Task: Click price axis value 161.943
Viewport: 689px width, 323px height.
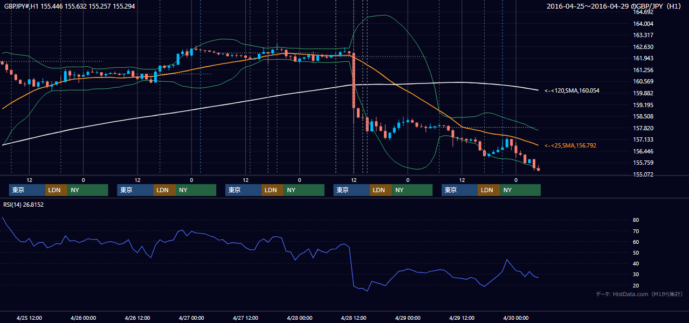Action: pos(643,58)
